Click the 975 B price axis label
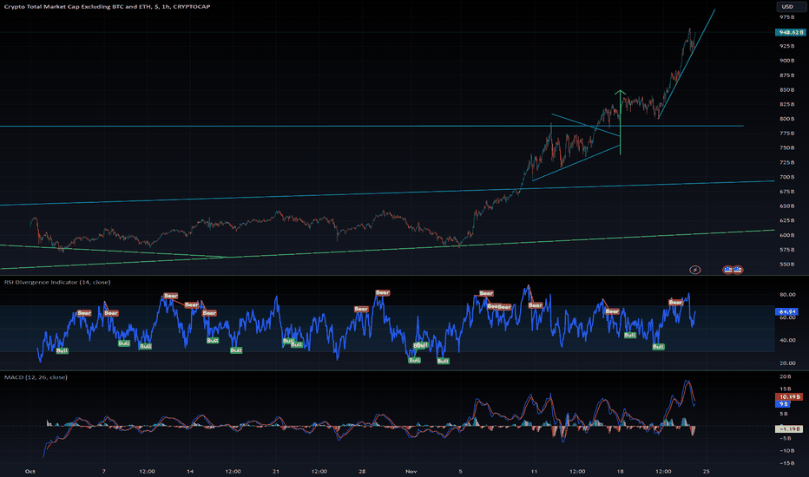The image size is (809, 477). pos(786,17)
